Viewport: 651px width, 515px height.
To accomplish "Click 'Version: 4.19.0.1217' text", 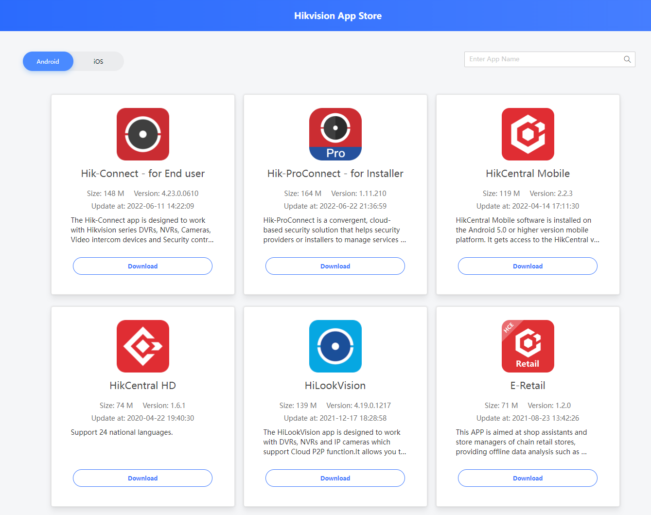I will [x=359, y=406].
